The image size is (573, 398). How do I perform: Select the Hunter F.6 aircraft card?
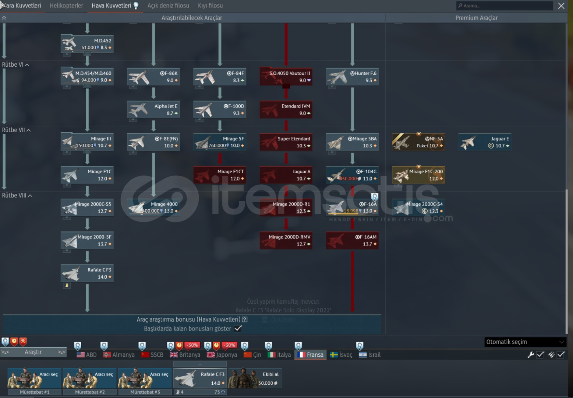pyautogui.click(x=352, y=77)
